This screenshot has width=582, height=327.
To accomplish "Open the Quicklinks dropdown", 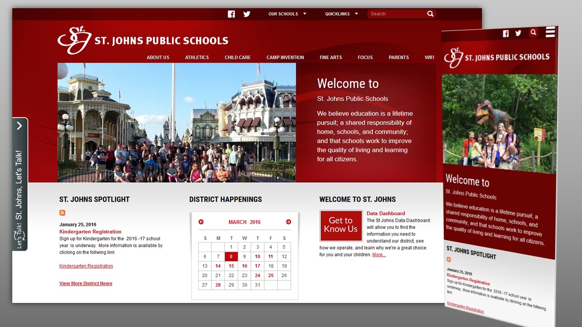I will pyautogui.click(x=341, y=14).
